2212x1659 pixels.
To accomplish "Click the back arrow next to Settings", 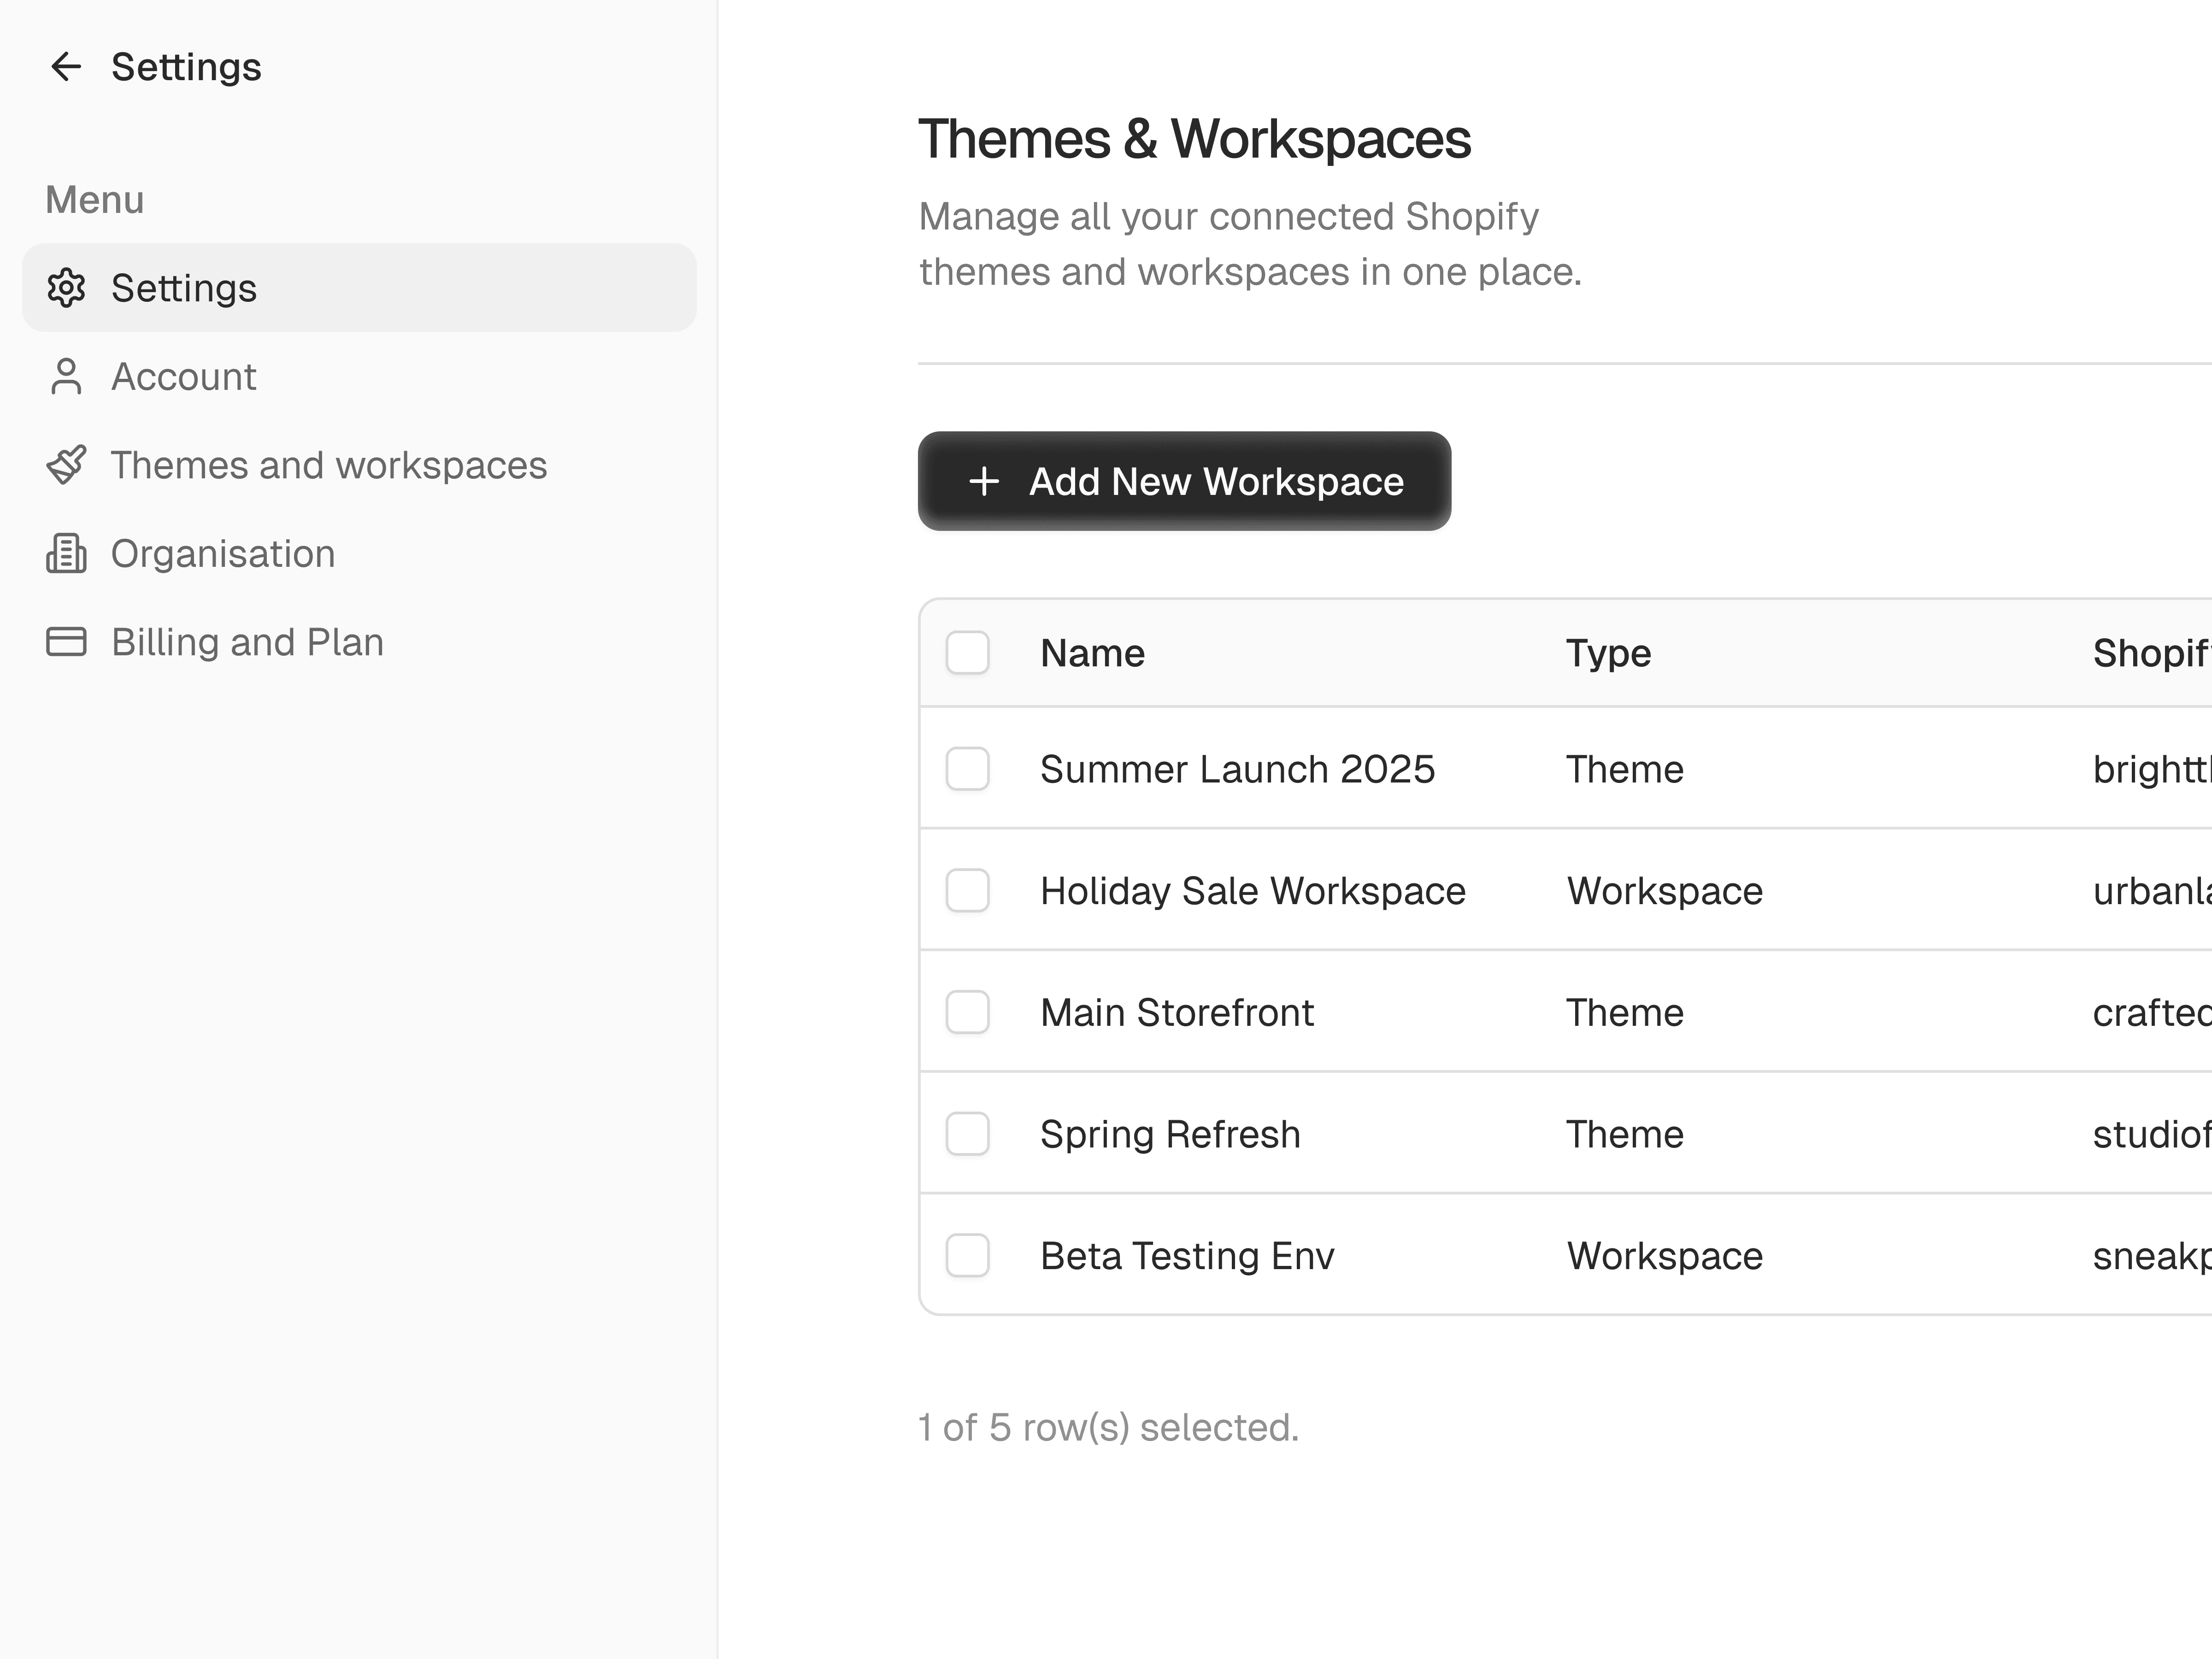I will [66, 67].
